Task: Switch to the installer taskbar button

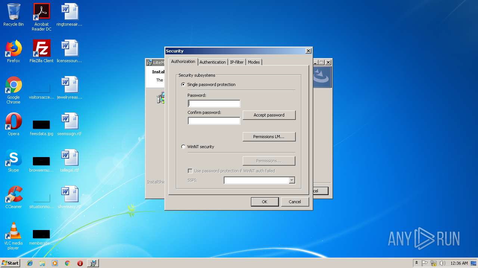Action: [93, 263]
